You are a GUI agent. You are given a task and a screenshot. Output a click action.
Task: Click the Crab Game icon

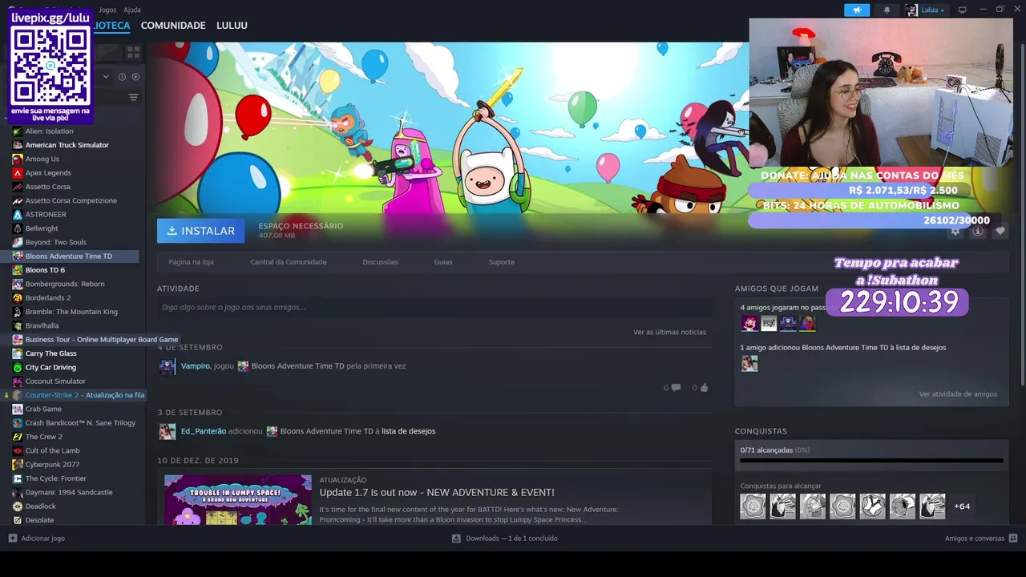coord(18,409)
